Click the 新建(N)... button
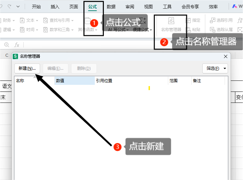The width and height of the screenshot is (243, 180). pos(27,68)
